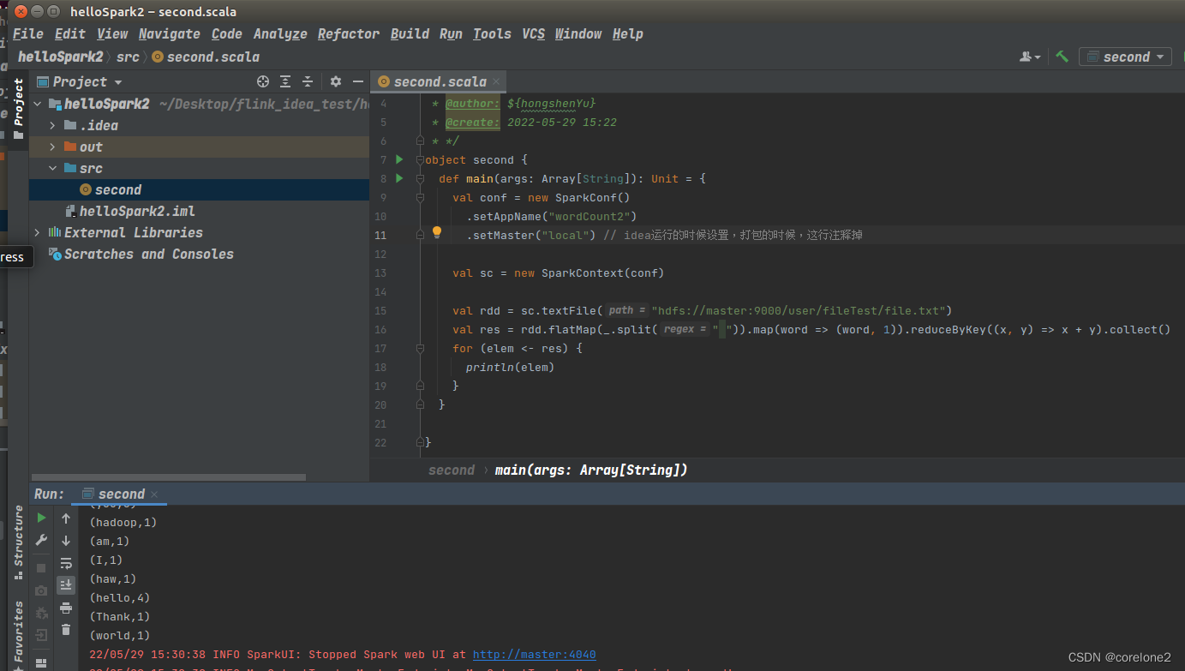Click helloSpark2 in the breadcrumb bar
Viewport: 1185px width, 671px height.
click(x=61, y=57)
